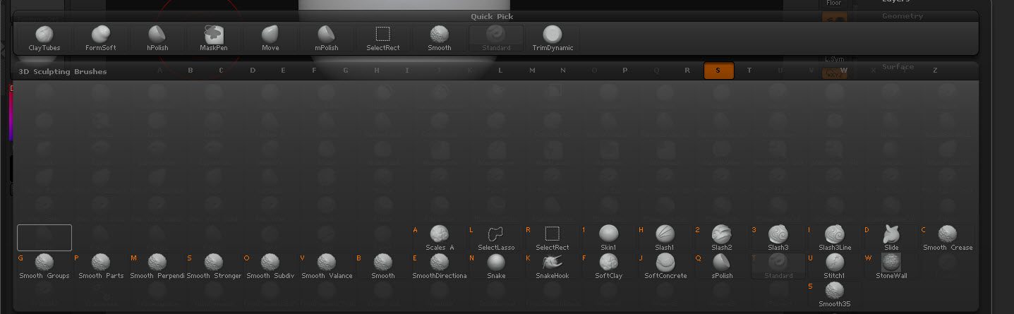Image resolution: width=1014 pixels, height=314 pixels.
Task: Pick the Slide brush
Action: point(891,238)
